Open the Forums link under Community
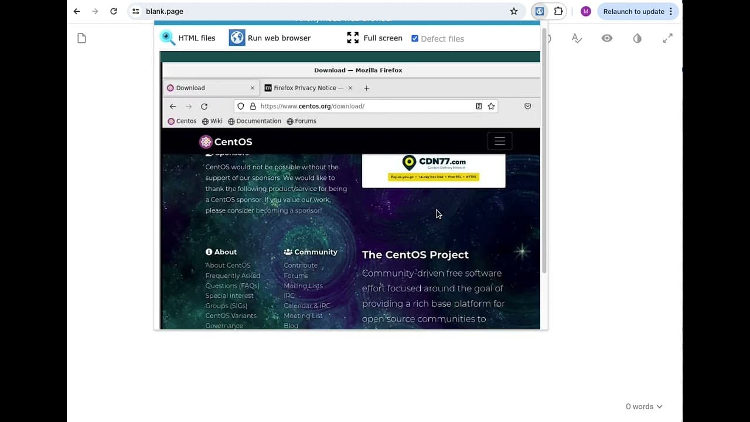 pyautogui.click(x=296, y=275)
